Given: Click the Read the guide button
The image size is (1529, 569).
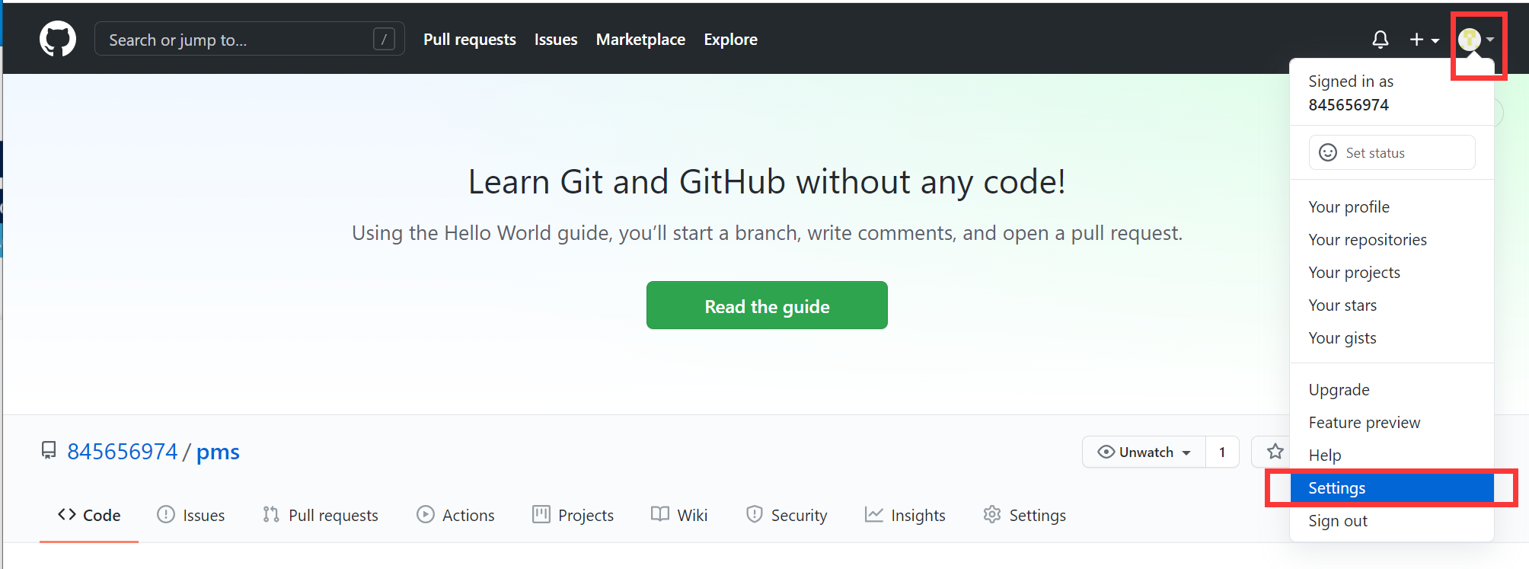Looking at the screenshot, I should coord(767,305).
